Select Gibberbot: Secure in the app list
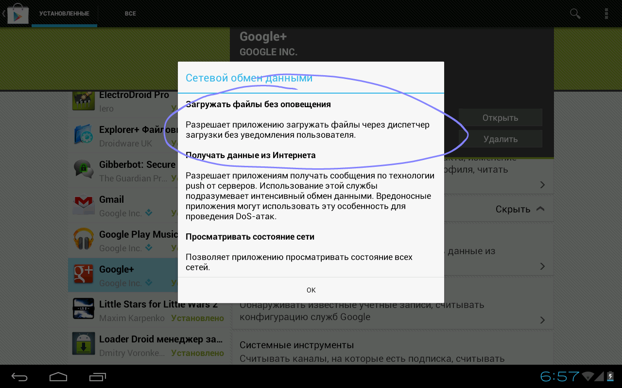The image size is (622, 388). coord(149,171)
